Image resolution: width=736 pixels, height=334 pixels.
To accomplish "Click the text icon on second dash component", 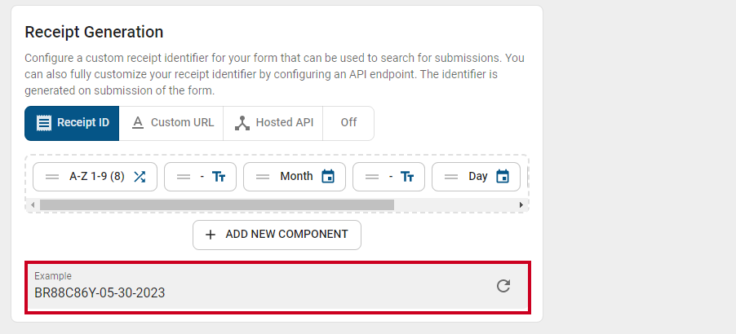I will point(407,177).
